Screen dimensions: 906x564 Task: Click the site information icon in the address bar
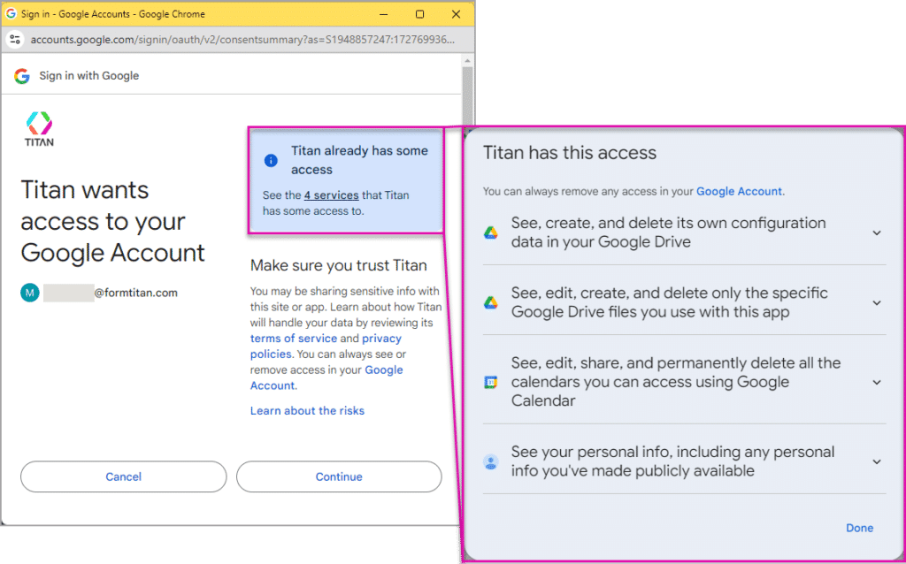click(14, 39)
